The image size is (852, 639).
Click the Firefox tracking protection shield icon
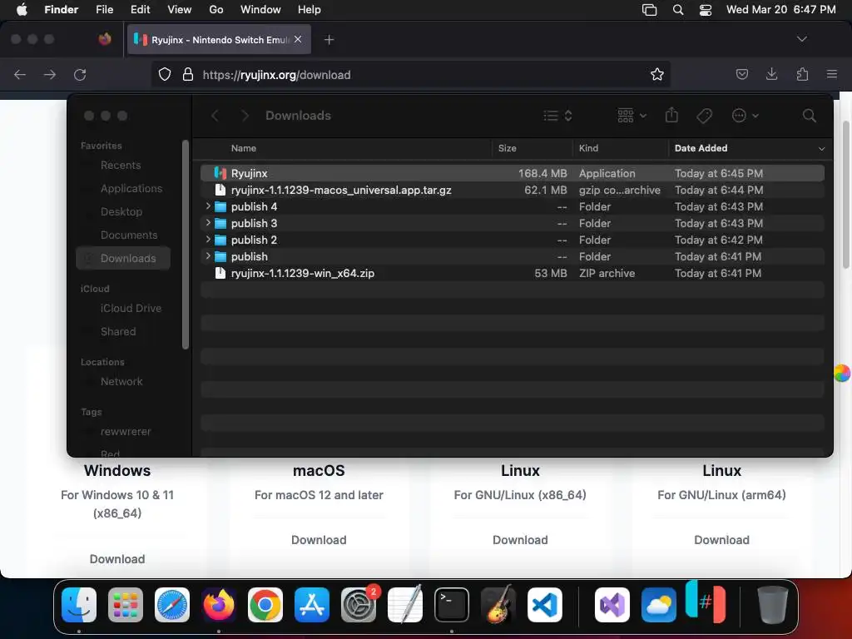click(164, 74)
